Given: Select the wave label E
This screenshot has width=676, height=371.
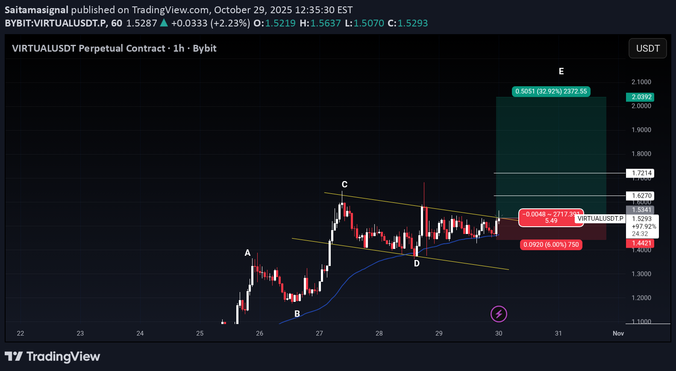Looking at the screenshot, I should 561,71.
